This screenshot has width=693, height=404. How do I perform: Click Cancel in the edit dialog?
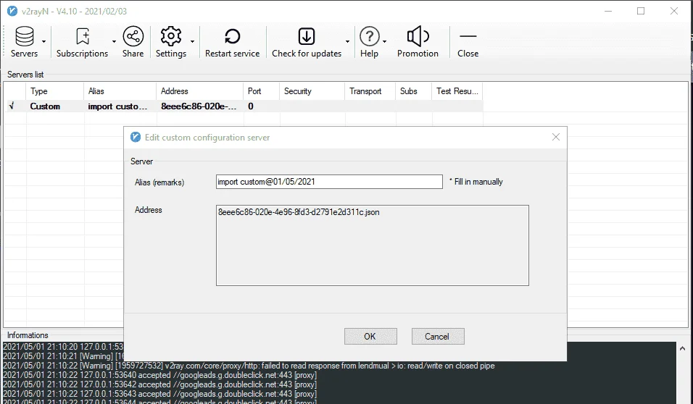[x=438, y=337]
